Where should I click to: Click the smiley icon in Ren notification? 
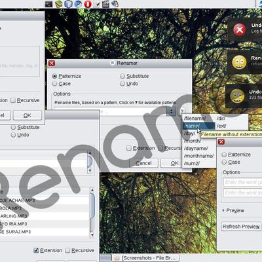(239, 62)
